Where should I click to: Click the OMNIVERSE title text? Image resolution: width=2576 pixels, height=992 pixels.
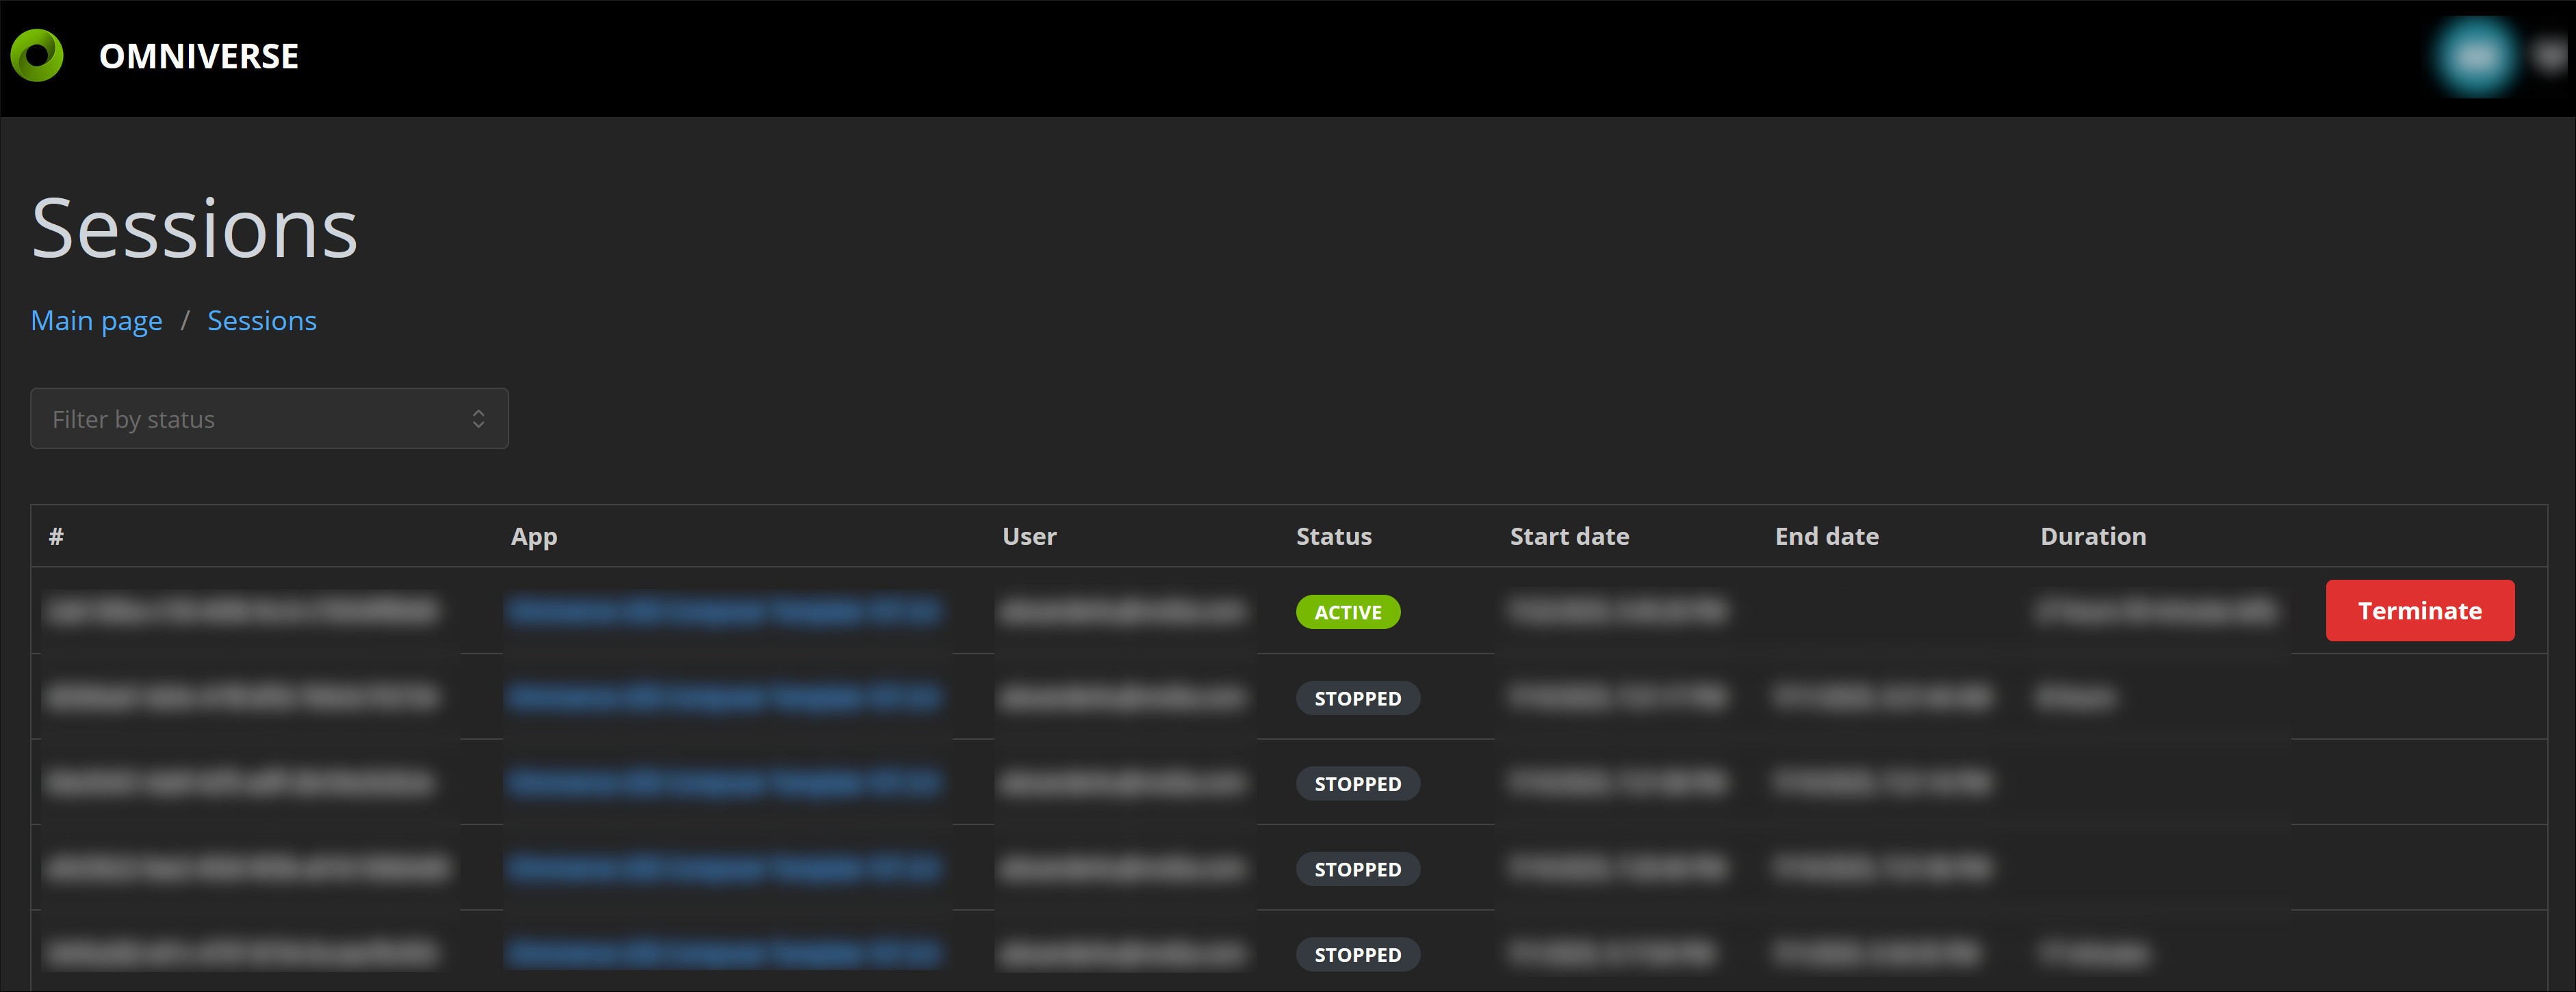pyautogui.click(x=198, y=57)
